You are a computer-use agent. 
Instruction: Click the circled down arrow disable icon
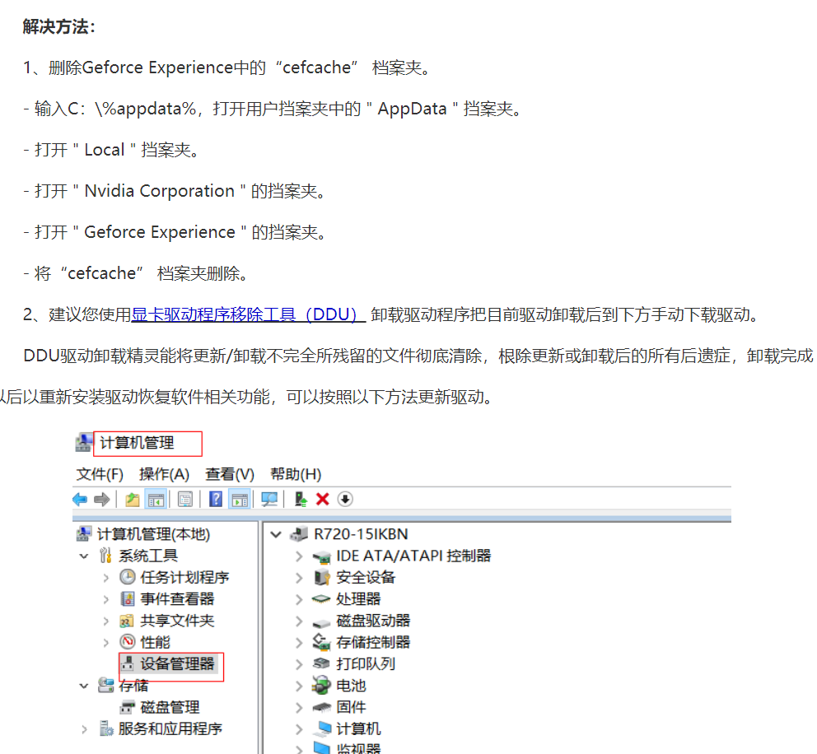(345, 500)
